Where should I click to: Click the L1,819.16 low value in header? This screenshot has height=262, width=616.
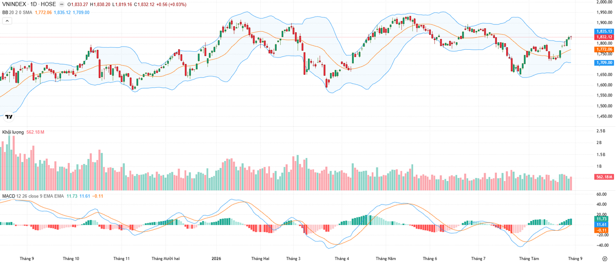[123, 4]
